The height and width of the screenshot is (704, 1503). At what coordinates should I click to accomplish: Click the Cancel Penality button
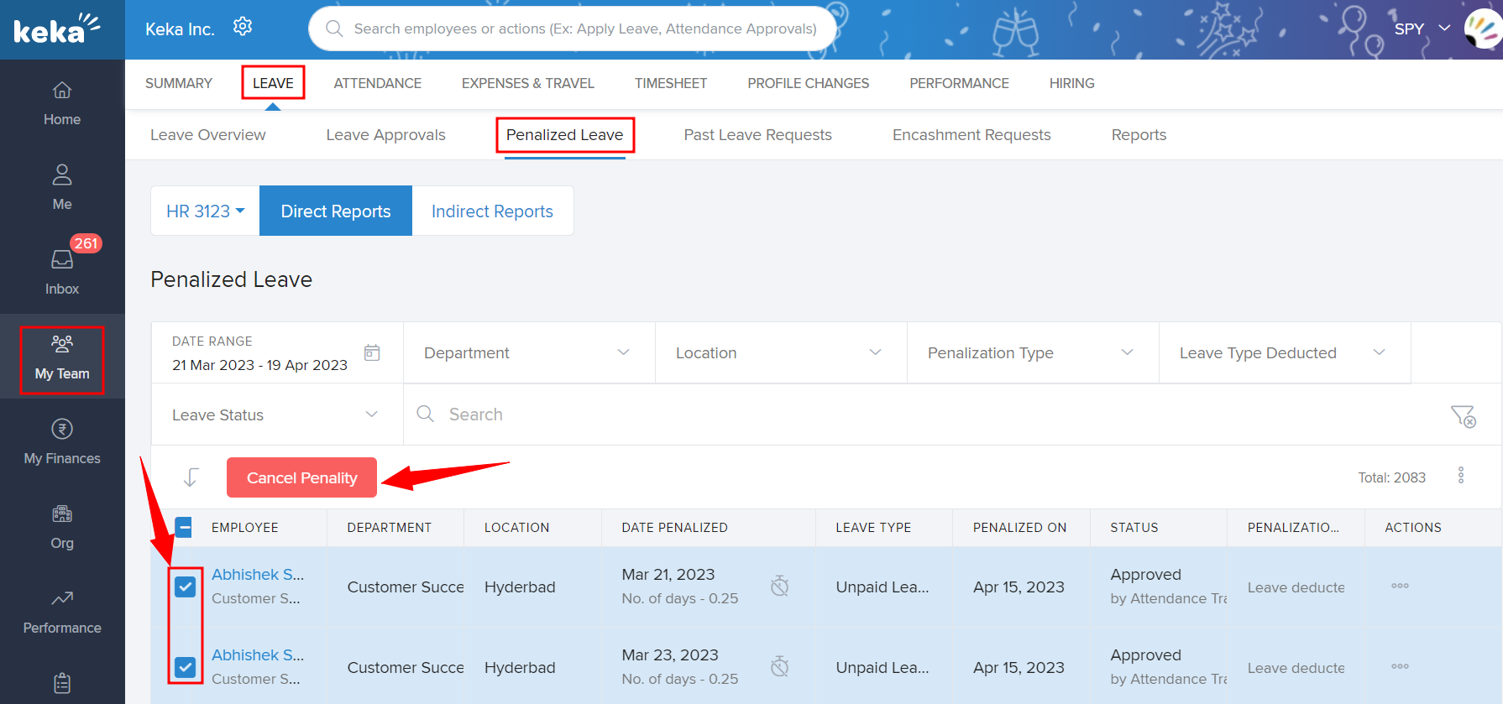pyautogui.click(x=301, y=477)
